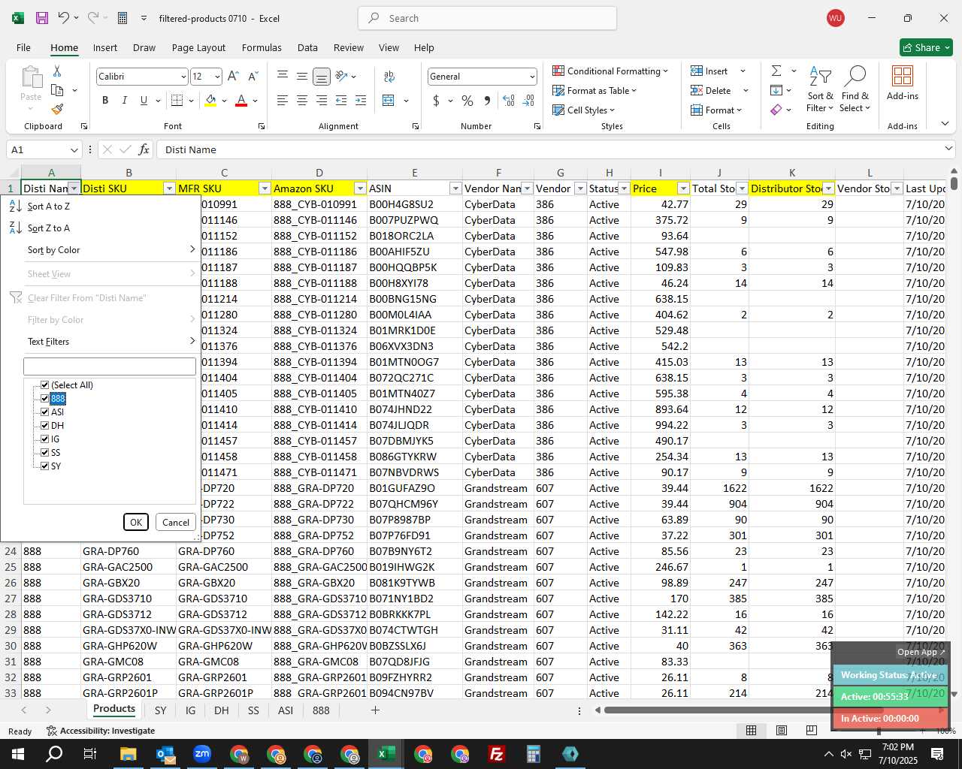Apply Percent Style format
This screenshot has width=962, height=769.
pyautogui.click(x=467, y=101)
